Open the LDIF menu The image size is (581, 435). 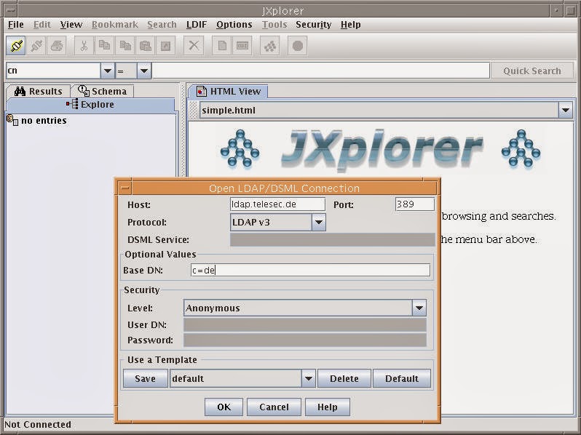coord(197,25)
